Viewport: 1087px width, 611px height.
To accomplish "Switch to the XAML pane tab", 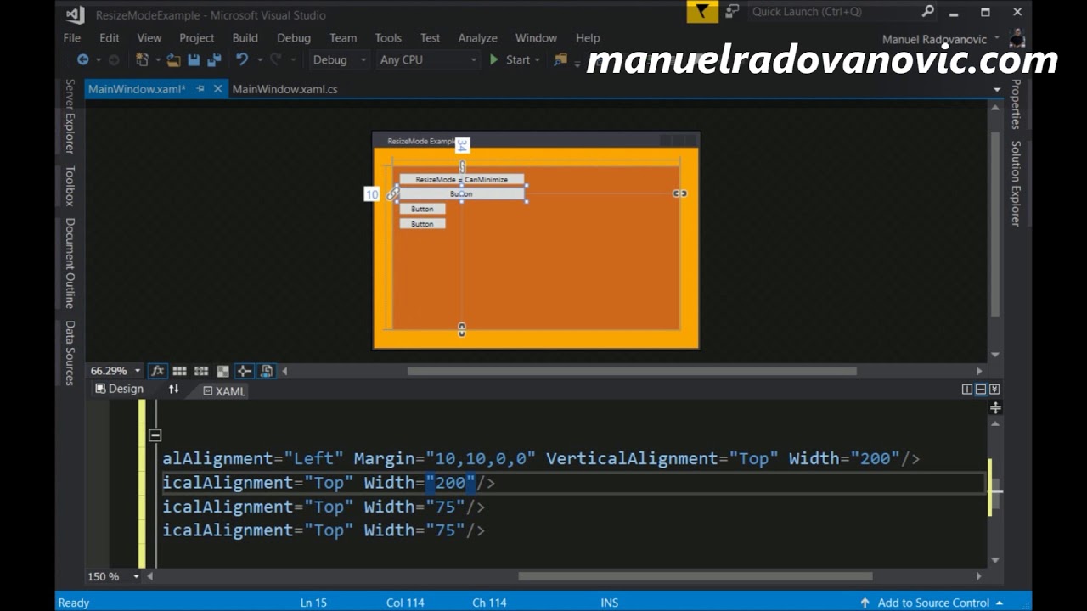I will click(224, 391).
